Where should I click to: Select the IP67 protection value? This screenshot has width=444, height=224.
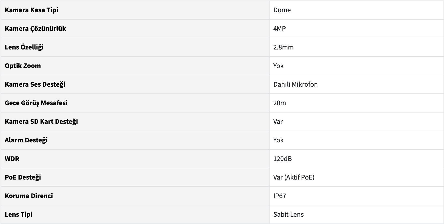280,196
